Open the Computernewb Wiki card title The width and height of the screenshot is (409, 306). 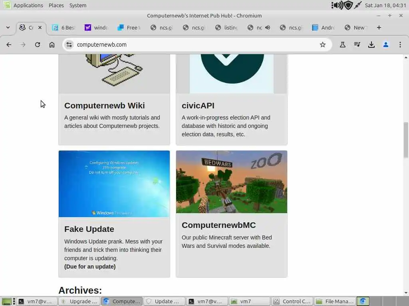(x=104, y=106)
